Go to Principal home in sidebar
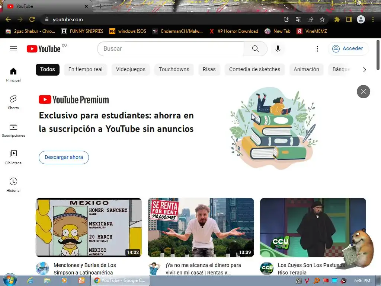 [x=13, y=74]
